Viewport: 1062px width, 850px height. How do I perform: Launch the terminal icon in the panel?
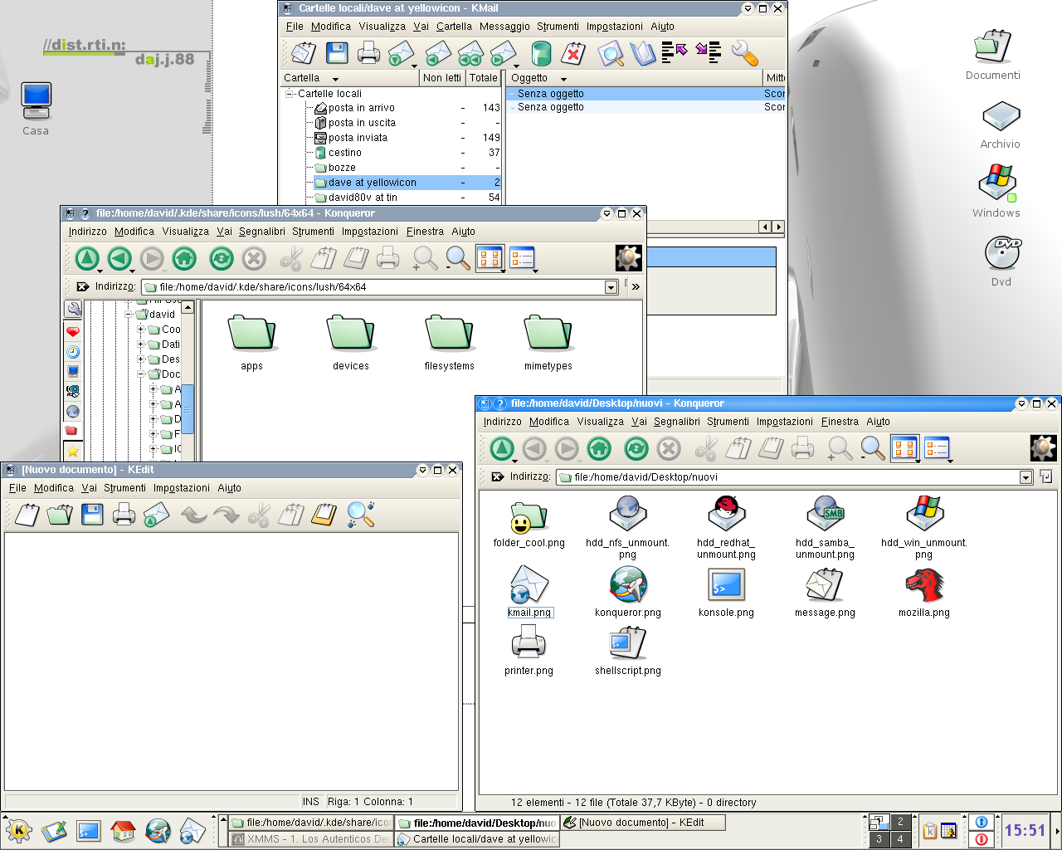[88, 830]
